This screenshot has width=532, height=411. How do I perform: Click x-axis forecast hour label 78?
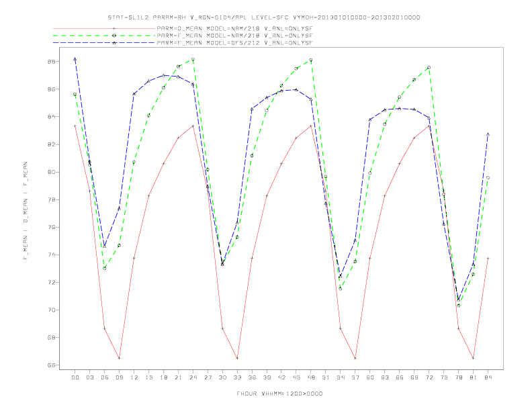coord(458,377)
